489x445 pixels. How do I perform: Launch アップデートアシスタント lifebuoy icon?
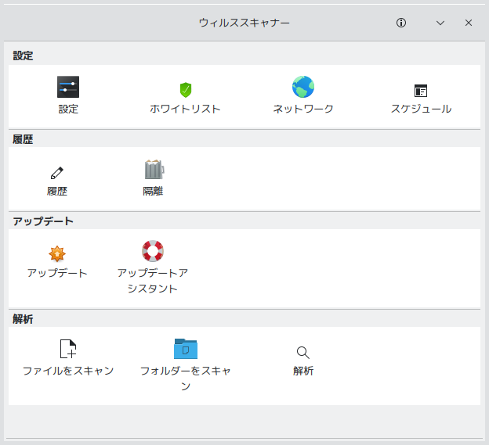[x=153, y=251]
